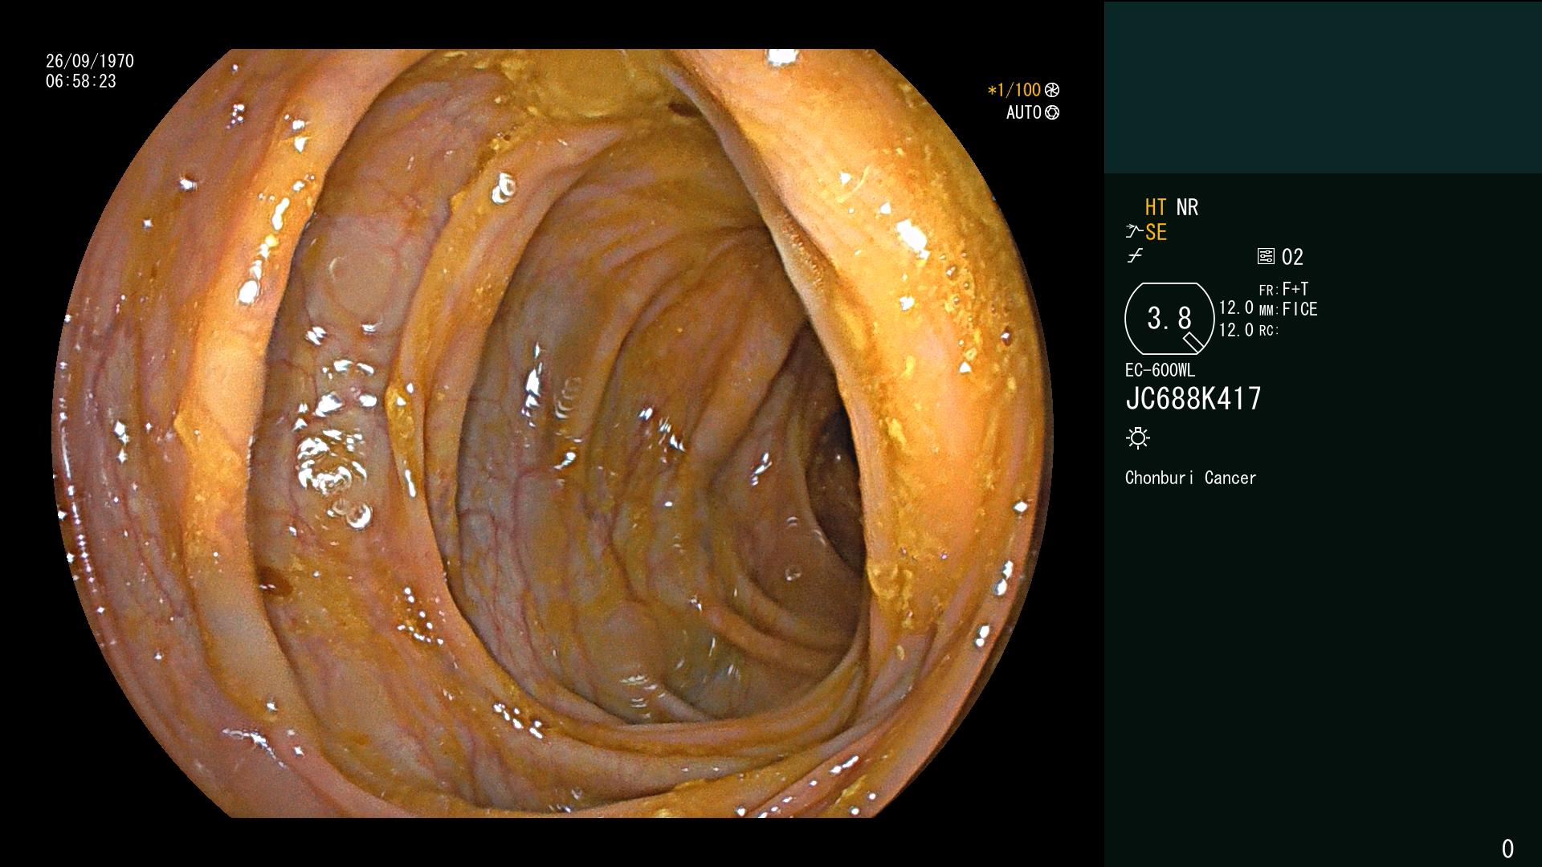
Task: Click the AUTO iris mode label
Action: point(1024,112)
